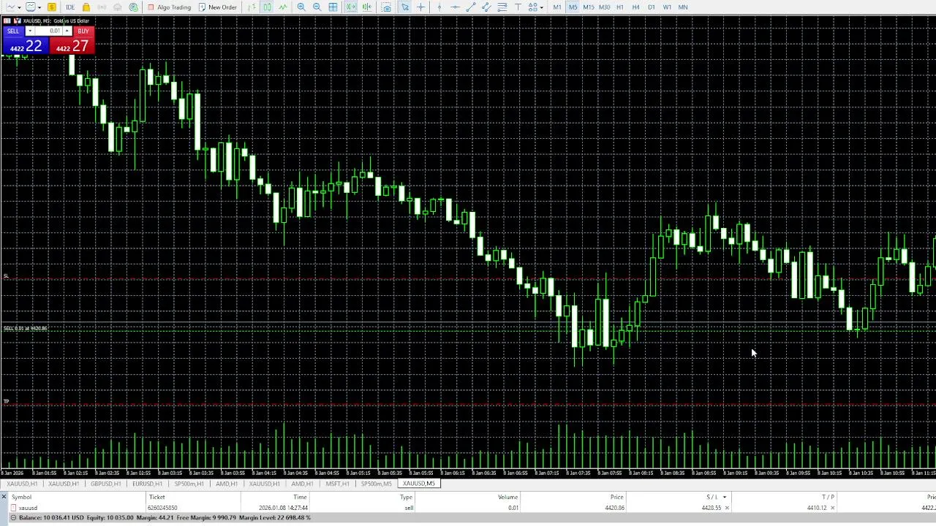Switch to M30 timeframe
936x526 pixels.
tap(604, 7)
